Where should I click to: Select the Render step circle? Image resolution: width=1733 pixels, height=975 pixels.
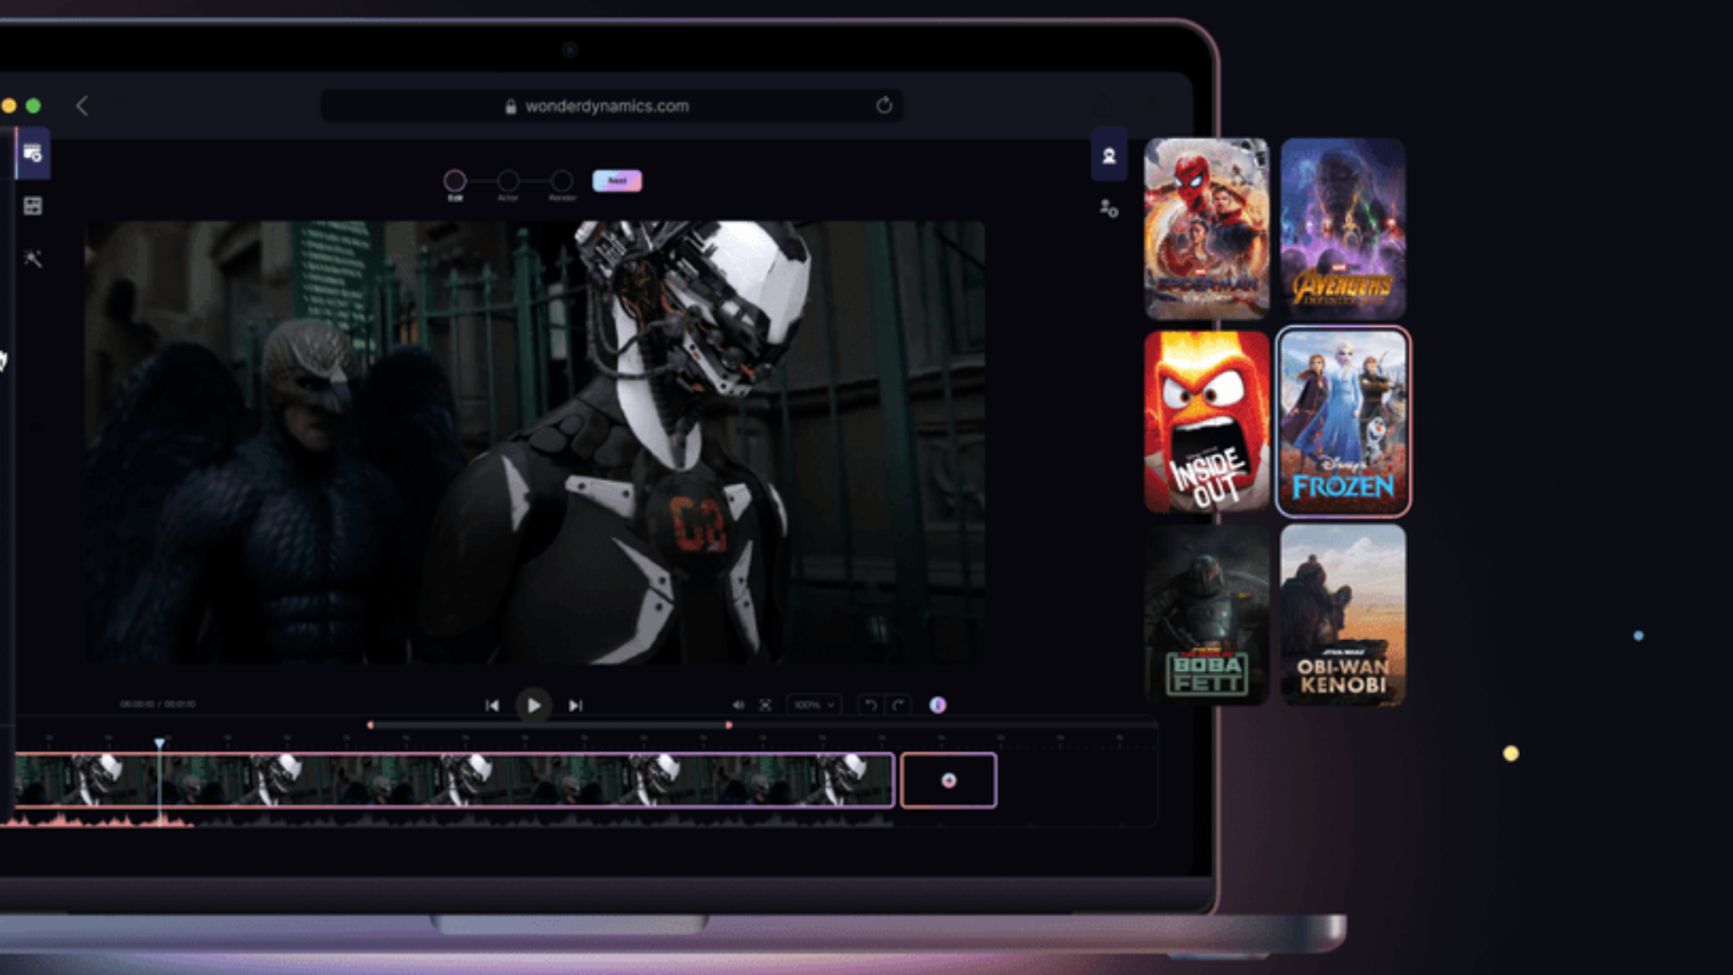561,181
